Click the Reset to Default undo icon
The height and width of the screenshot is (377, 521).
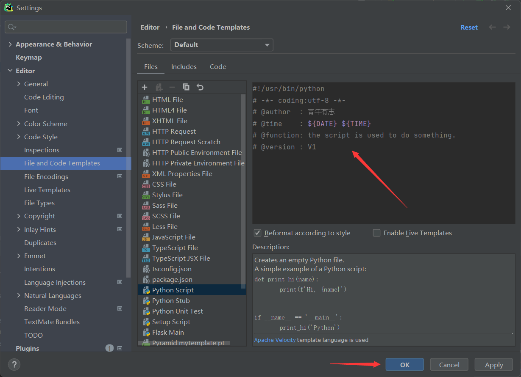point(200,87)
